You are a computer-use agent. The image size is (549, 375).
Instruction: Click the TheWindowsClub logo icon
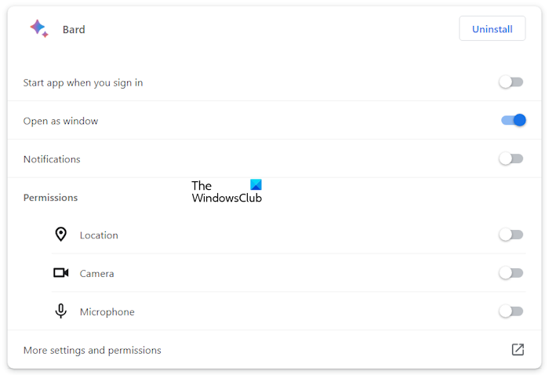pyautogui.click(x=256, y=185)
